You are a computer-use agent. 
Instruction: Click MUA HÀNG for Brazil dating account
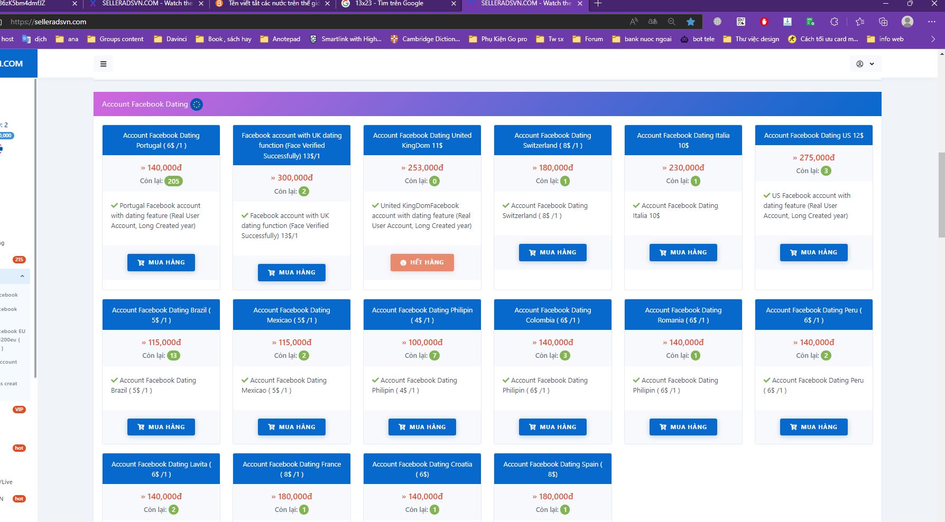161,427
